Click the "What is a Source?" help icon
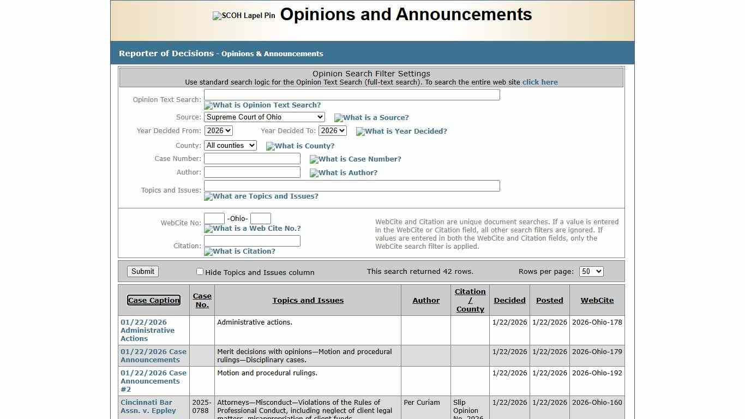745x419 pixels. click(x=371, y=117)
